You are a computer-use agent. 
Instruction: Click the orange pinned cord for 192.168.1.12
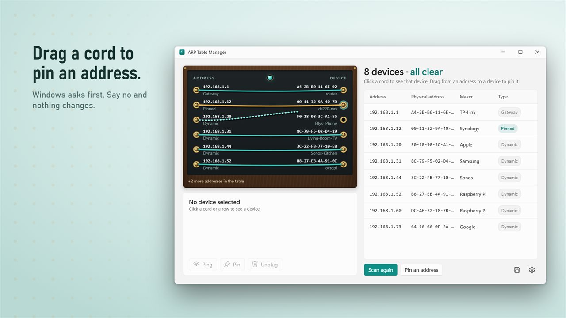(x=270, y=106)
